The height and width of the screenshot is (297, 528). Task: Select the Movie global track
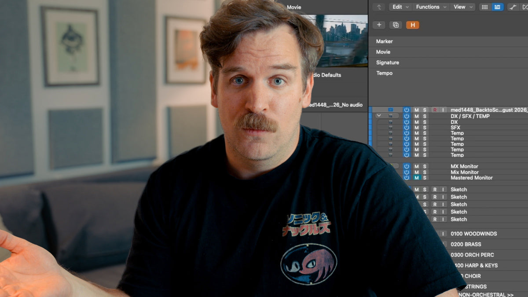point(383,52)
